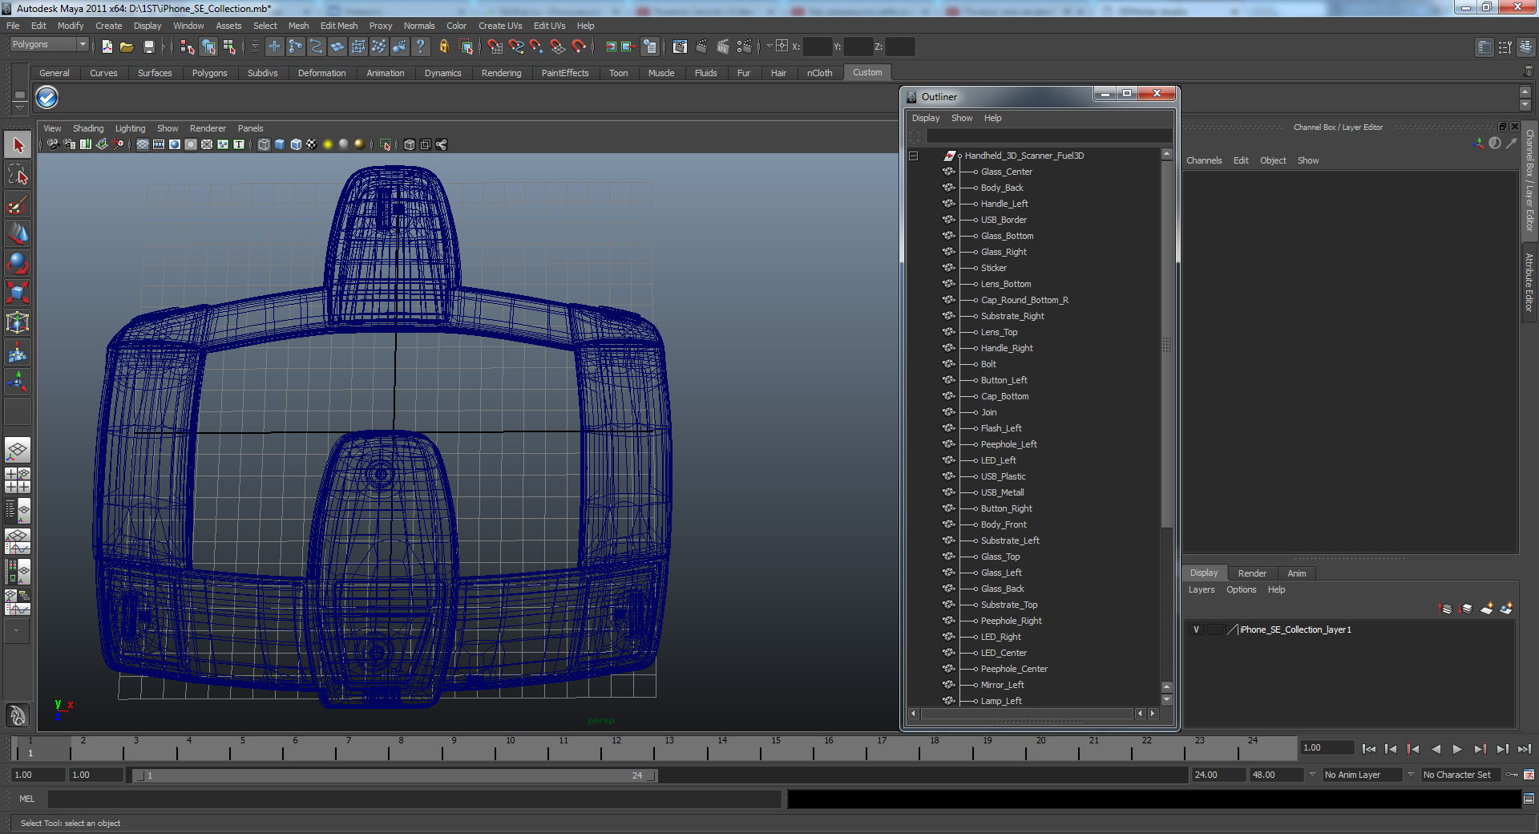
Task: Open the viewport Shading menu
Action: tap(88, 128)
